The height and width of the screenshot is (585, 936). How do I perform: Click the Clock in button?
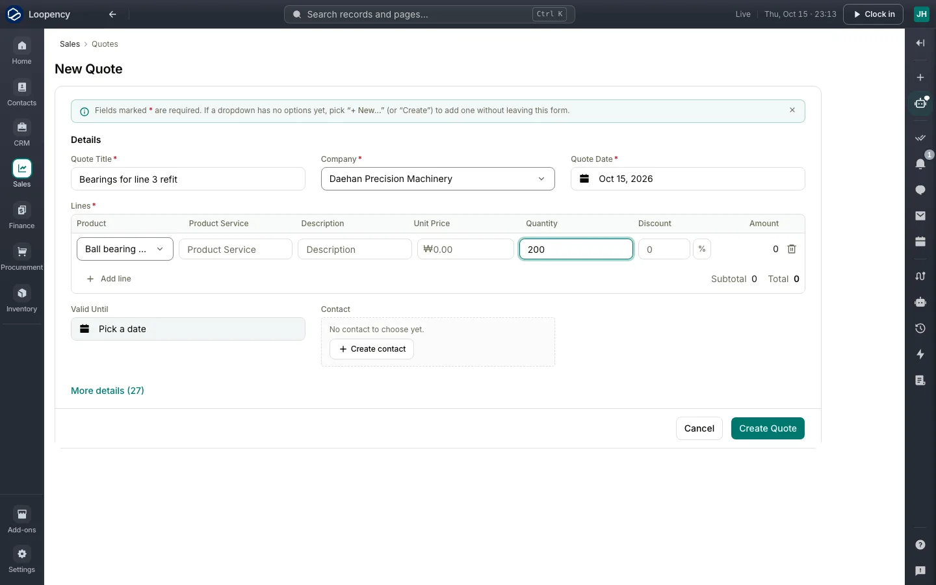click(873, 14)
